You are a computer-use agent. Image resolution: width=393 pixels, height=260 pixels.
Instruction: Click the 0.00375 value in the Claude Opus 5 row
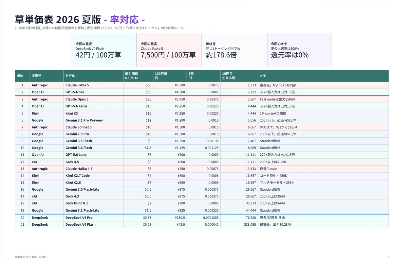[x=212, y=99]
